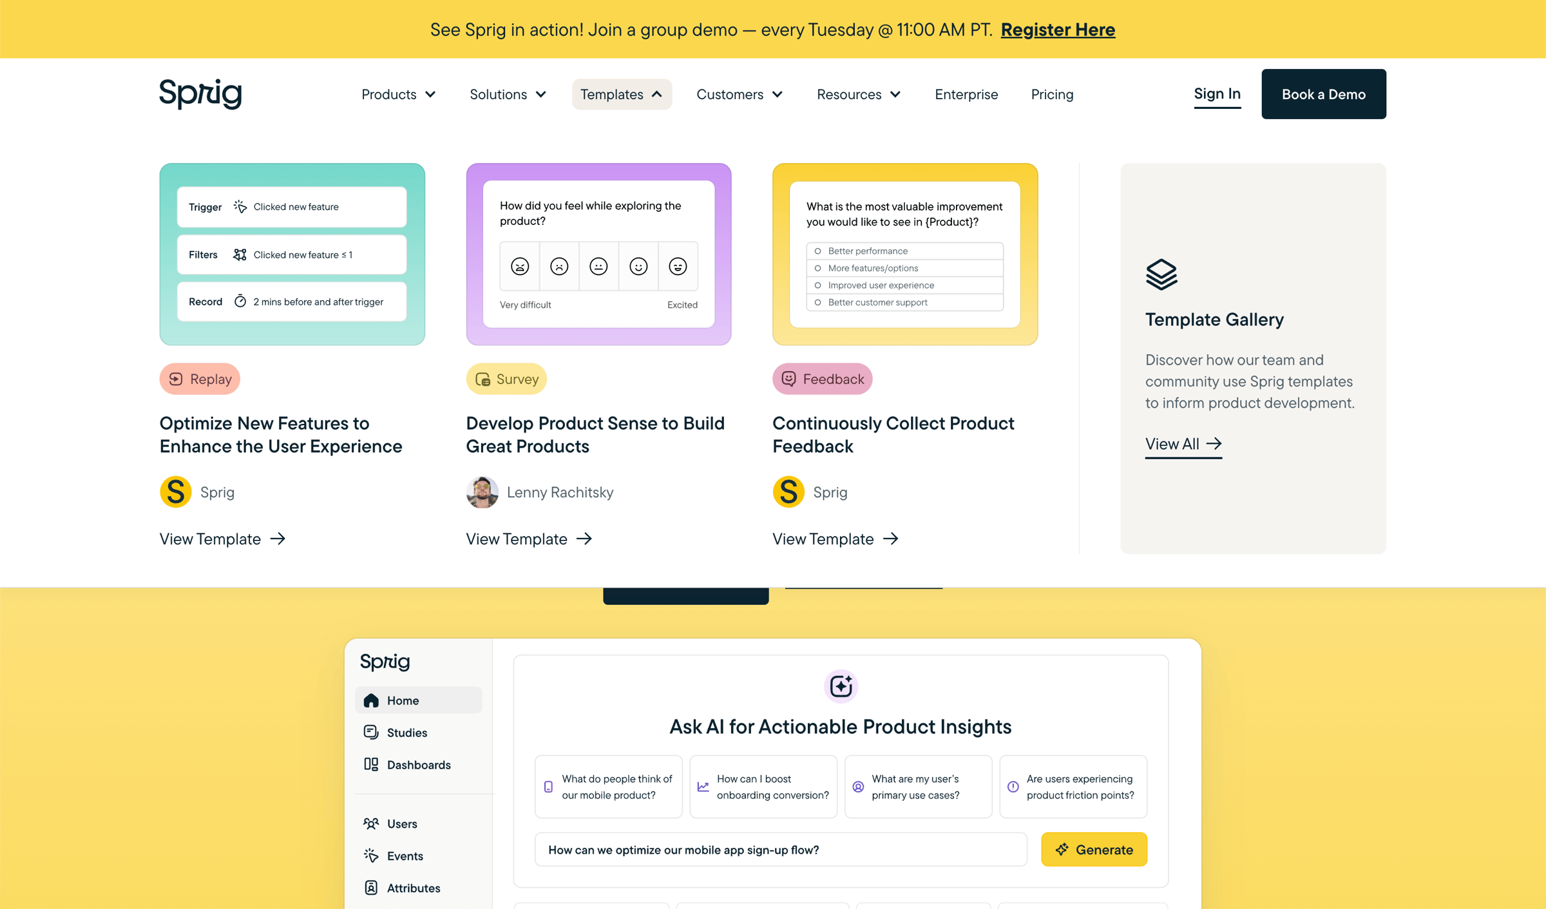1546x909 pixels.
Task: Expand the Customers dropdown menu
Action: pos(740,94)
